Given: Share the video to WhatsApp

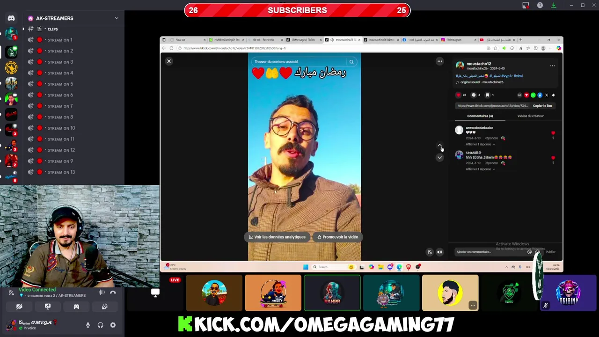Looking at the screenshot, I should coord(533,95).
